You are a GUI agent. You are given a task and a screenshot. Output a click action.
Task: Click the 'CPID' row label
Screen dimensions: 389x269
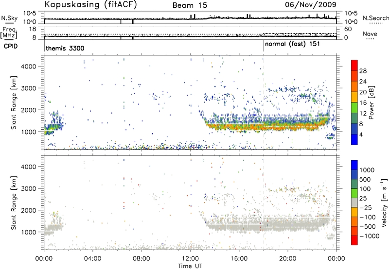11,46
